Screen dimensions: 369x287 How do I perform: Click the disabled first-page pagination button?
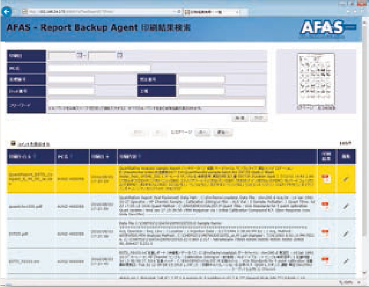pos(139,133)
